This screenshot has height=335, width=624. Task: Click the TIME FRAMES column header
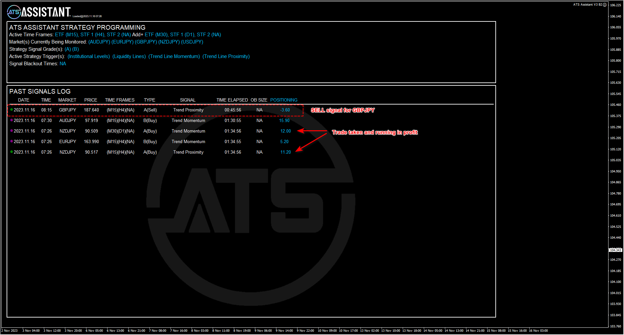[x=120, y=100]
